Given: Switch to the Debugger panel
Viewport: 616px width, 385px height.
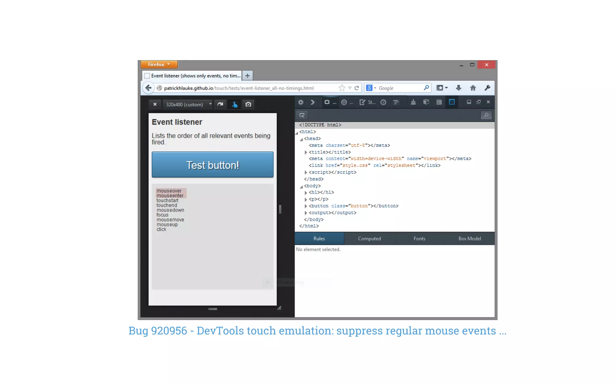Looking at the screenshot, I should [347, 102].
